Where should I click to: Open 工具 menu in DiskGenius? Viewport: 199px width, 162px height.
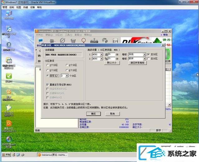pyautogui.click(x=69, y=35)
